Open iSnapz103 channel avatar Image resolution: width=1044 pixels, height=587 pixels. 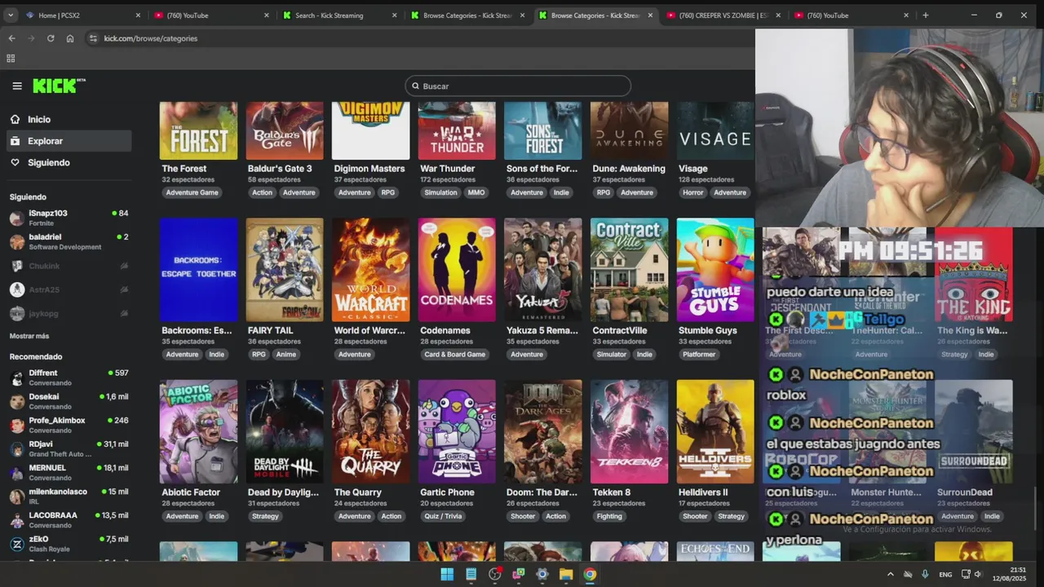click(17, 218)
